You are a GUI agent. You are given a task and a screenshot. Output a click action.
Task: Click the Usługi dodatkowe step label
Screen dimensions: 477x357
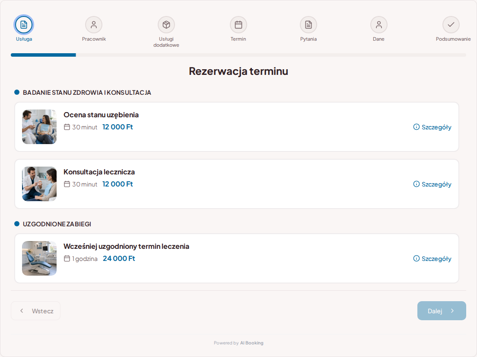[166, 42]
